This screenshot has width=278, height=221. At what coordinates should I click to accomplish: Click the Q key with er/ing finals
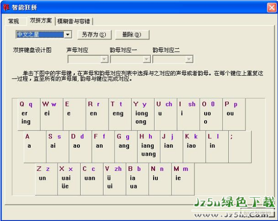click(29, 114)
